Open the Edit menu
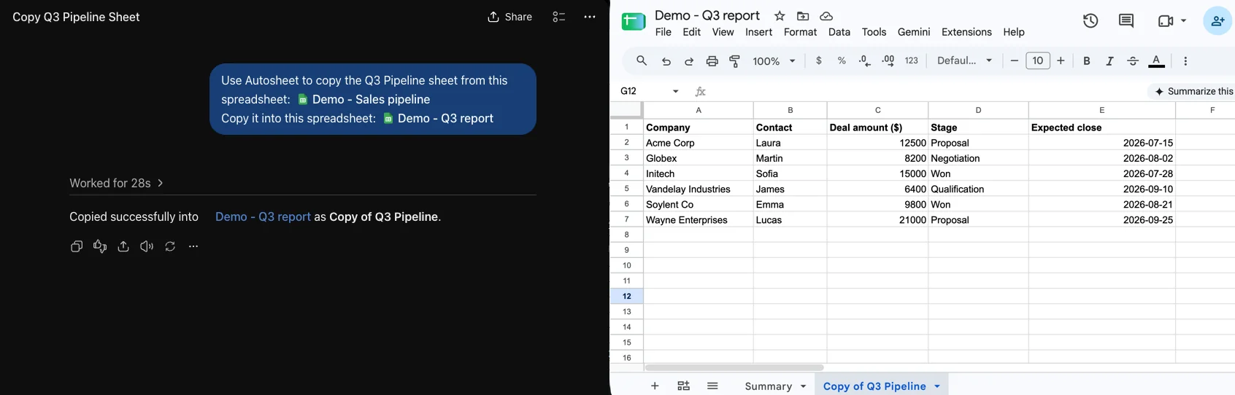 click(x=692, y=32)
